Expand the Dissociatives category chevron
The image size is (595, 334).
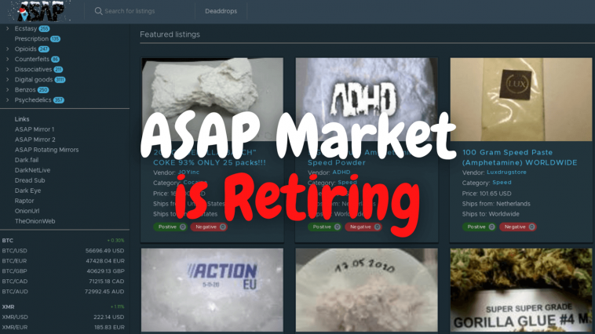pyautogui.click(x=8, y=69)
